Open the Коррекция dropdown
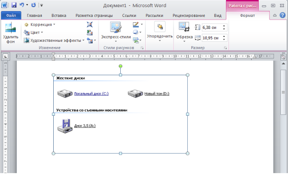Image resolution: width=288 pixels, height=174 pixels. (39, 24)
